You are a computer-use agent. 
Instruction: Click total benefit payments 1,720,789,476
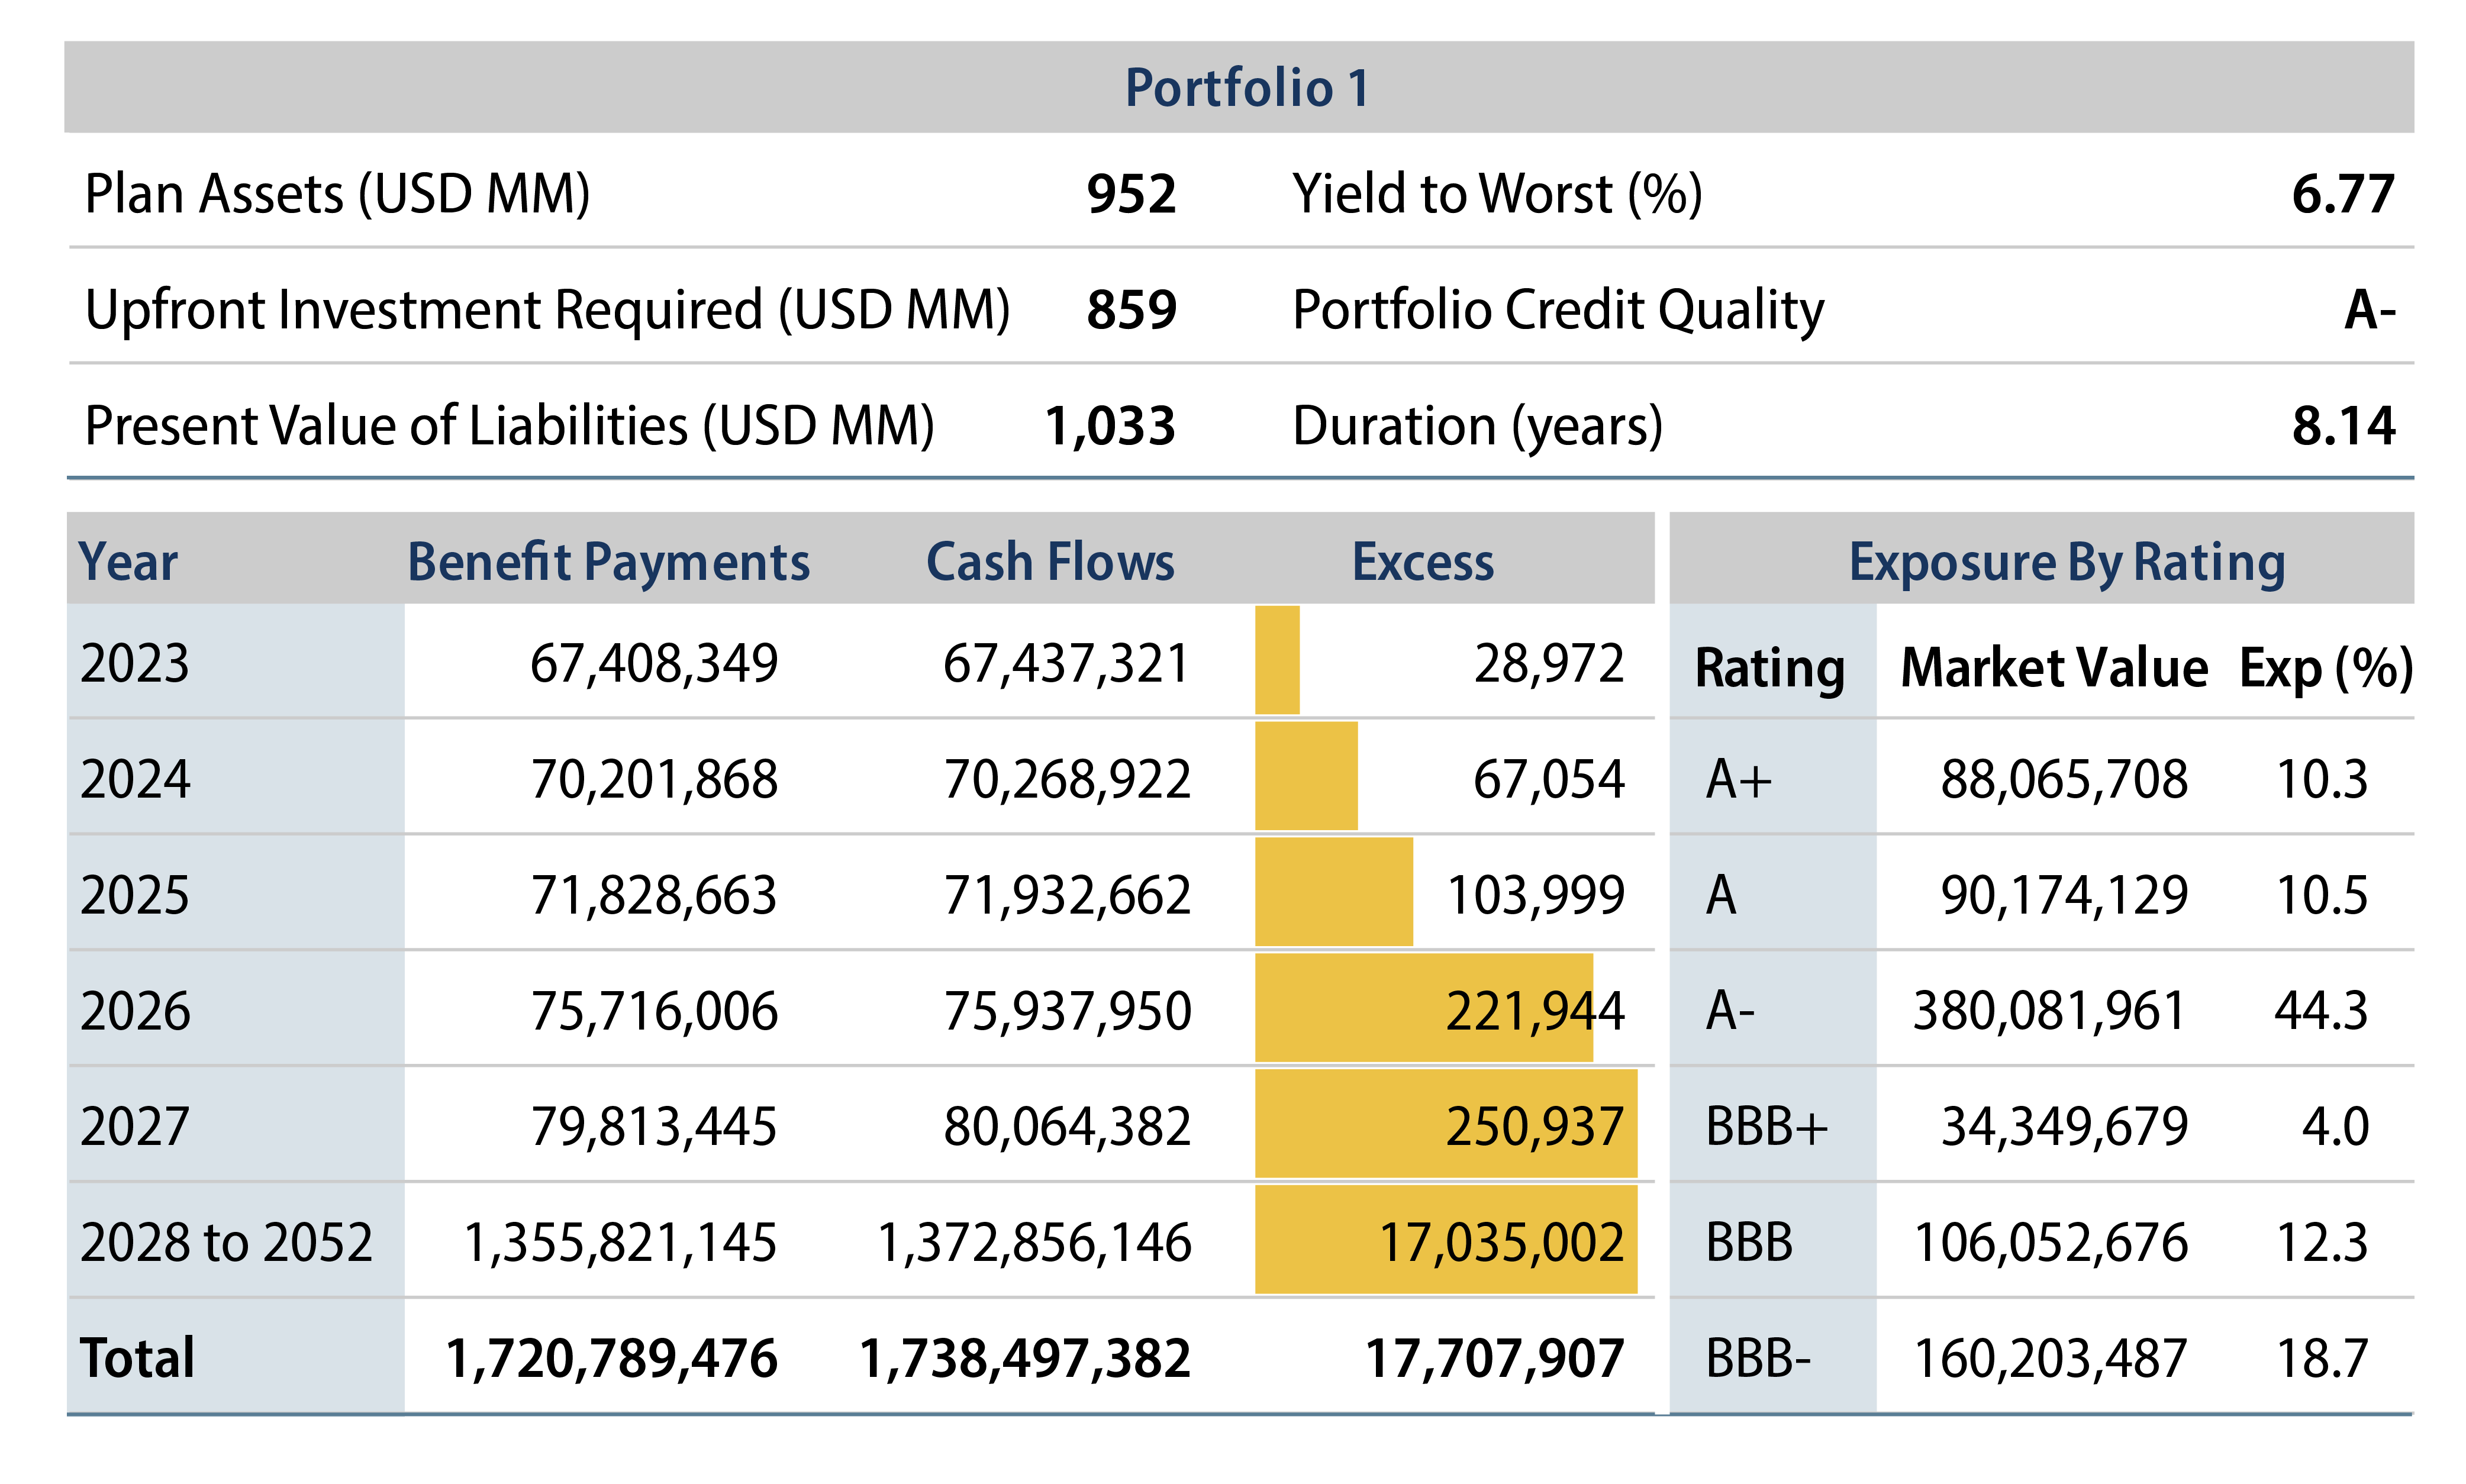coord(611,1360)
